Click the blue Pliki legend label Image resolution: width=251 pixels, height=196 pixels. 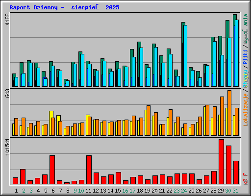[246, 57]
